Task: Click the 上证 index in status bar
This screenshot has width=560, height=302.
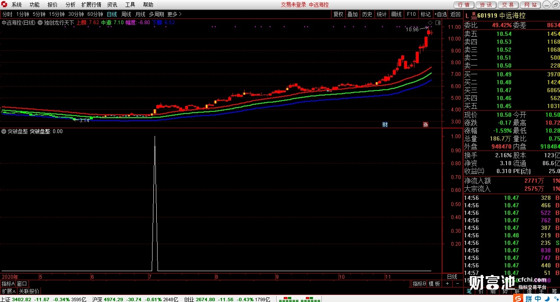Action: (x=43, y=299)
